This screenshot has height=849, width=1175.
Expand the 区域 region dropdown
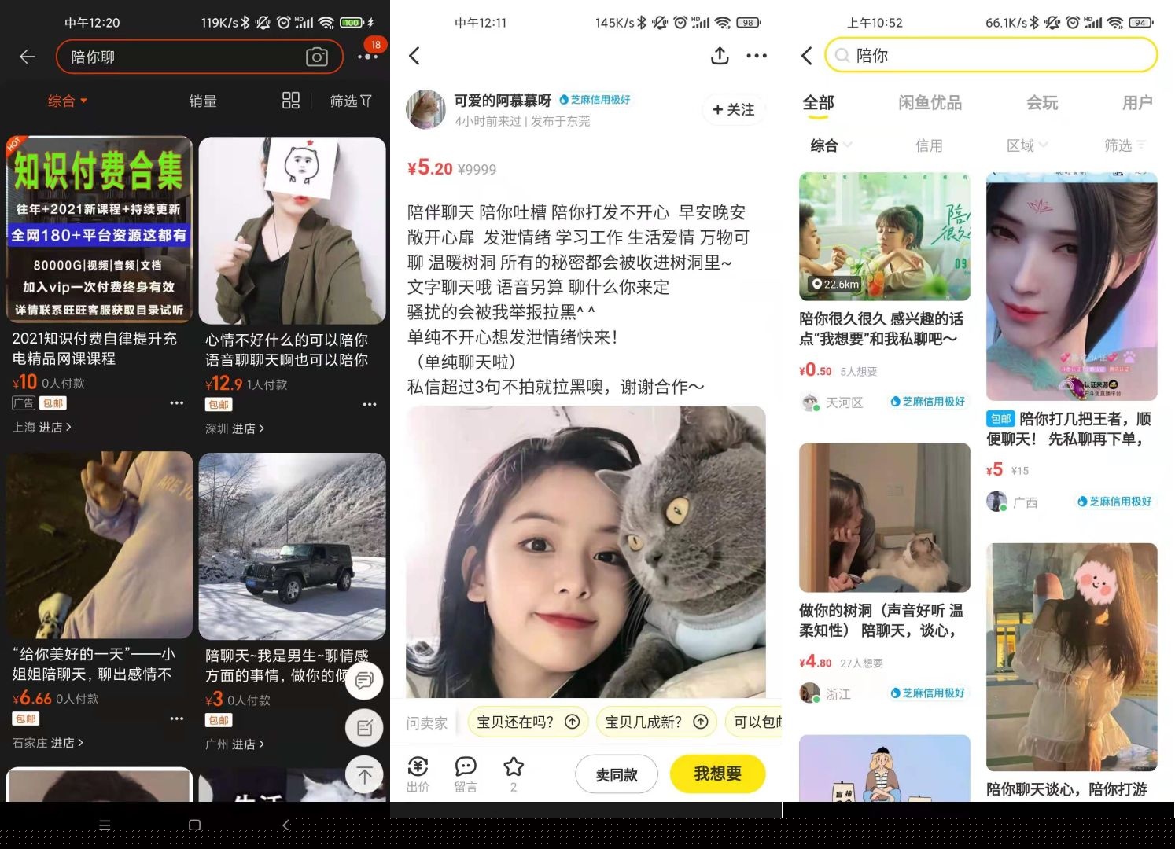(x=1027, y=145)
